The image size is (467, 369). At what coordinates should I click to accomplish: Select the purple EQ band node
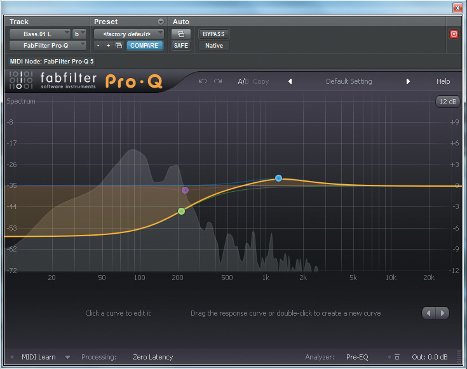(x=185, y=190)
